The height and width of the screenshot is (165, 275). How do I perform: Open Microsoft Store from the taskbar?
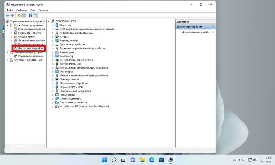(161, 160)
